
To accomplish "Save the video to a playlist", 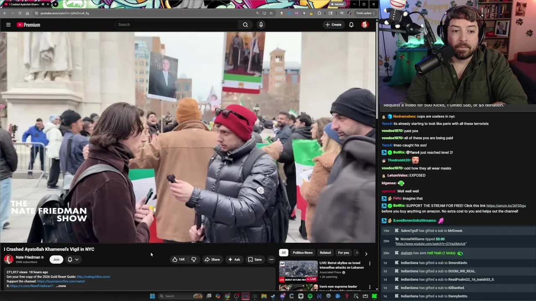I will (x=255, y=260).
